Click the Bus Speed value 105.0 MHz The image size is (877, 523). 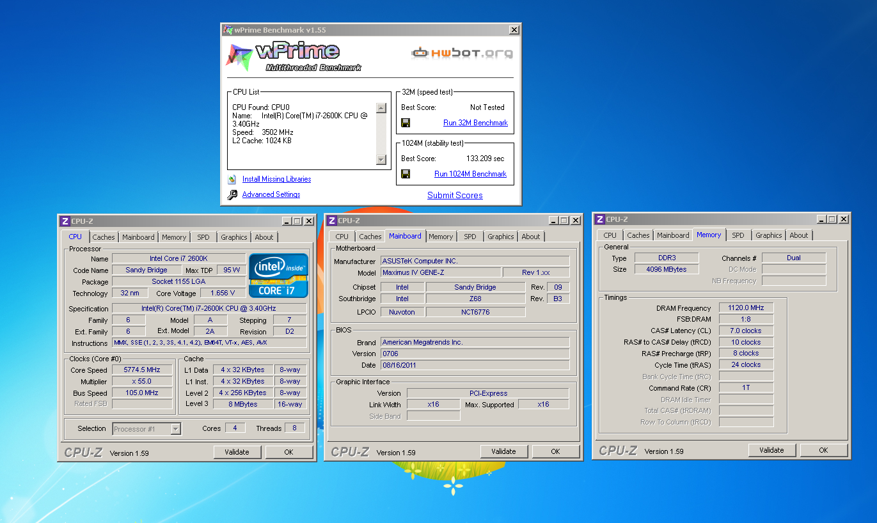pyautogui.click(x=142, y=393)
